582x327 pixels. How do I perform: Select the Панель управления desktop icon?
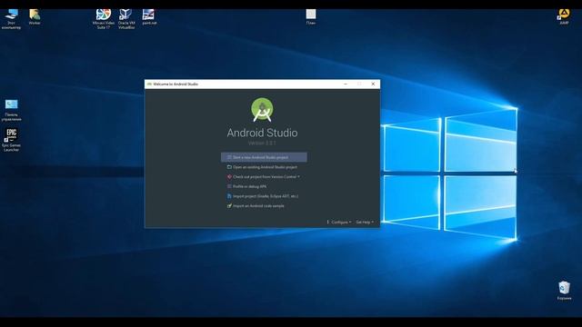tap(11, 110)
